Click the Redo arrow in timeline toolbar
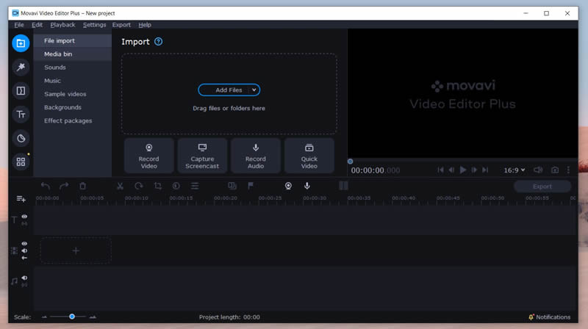This screenshot has width=588, height=329. coord(64,186)
